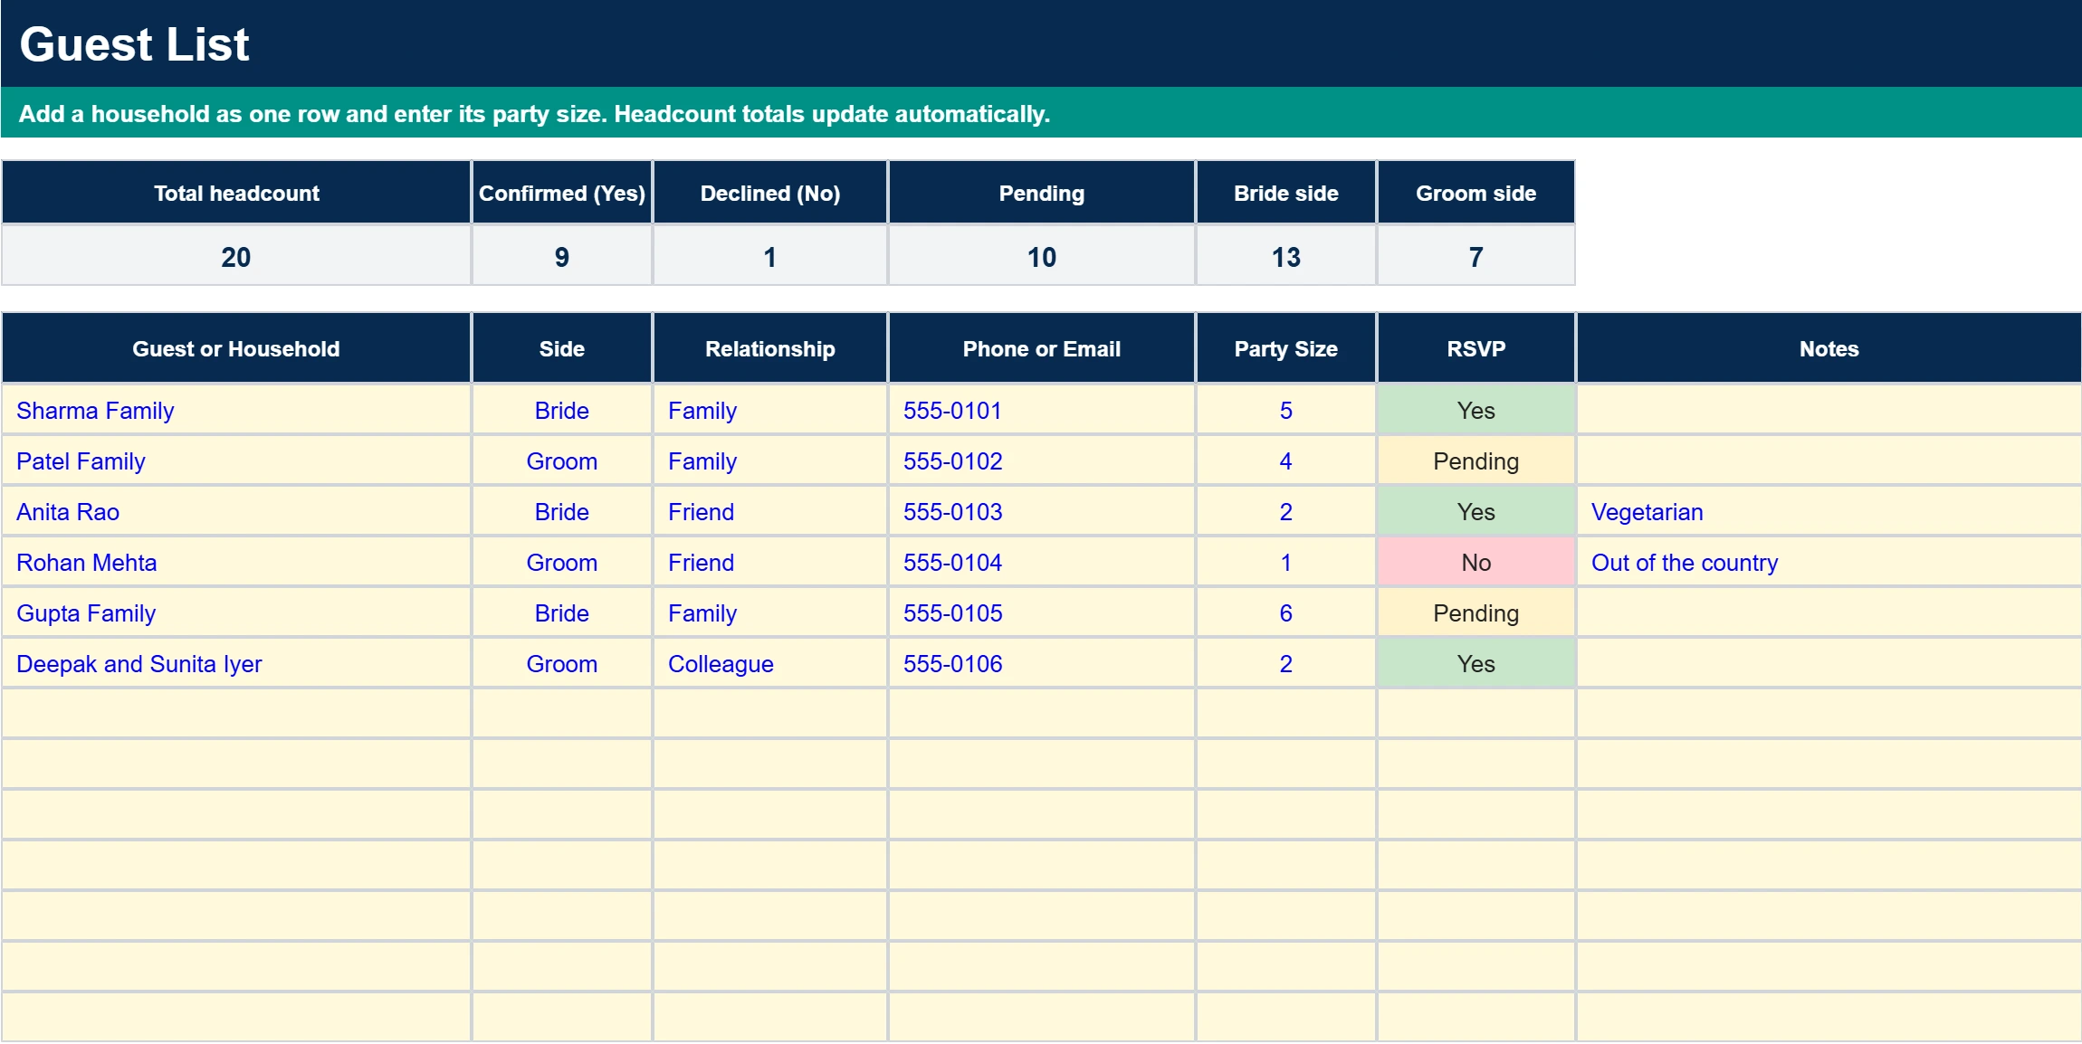Screen dimensions: 2082x1044
Task: Select the phone cell 555-0101
Action: [x=1042, y=410]
